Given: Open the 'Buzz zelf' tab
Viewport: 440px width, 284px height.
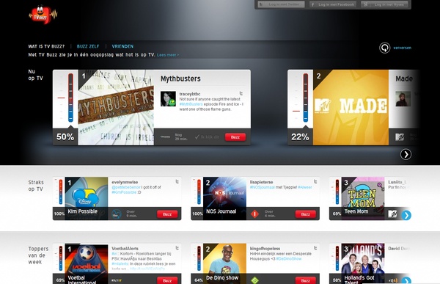Looking at the screenshot, I should point(88,46).
